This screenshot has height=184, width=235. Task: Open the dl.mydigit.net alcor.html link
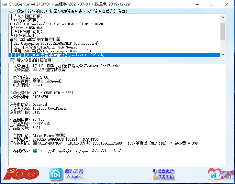tap(80, 151)
